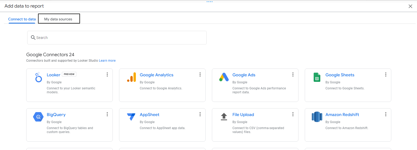Open Google Analytics card more options menu
Viewport: 417px width, 150px height.
[200, 74]
